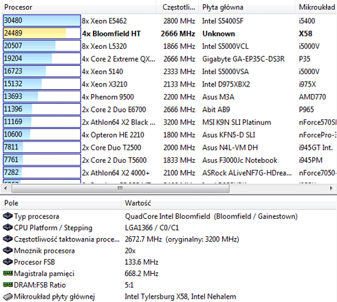
Task: Click the Asus F3000Jc Notebook cell
Action: point(239,160)
